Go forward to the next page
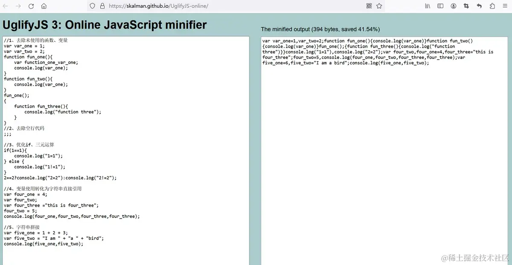Image resolution: width=512 pixels, height=265 pixels. (x=18, y=6)
